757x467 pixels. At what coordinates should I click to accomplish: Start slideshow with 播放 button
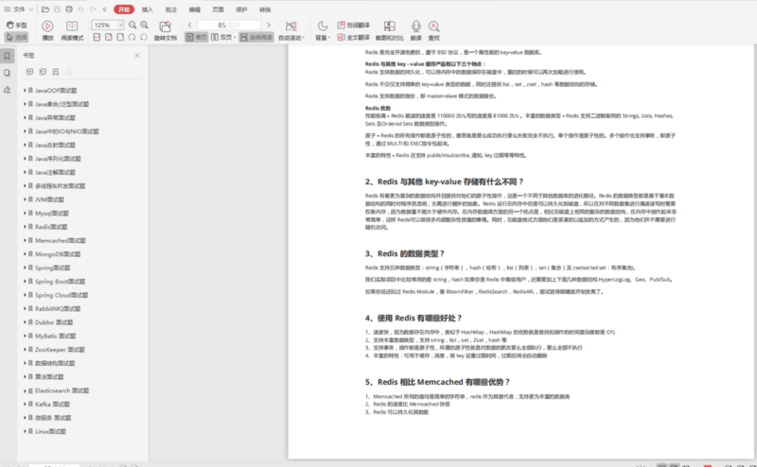pyautogui.click(x=48, y=30)
